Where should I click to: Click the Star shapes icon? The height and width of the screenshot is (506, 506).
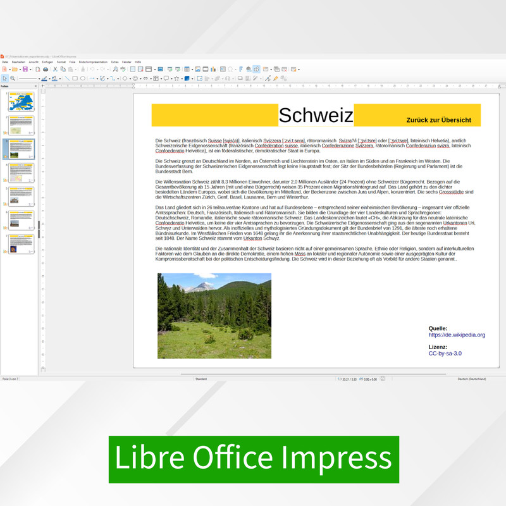[176, 78]
